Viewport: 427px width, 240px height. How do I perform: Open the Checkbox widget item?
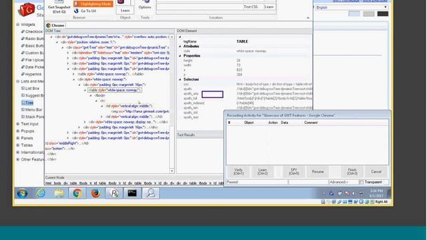point(32,31)
